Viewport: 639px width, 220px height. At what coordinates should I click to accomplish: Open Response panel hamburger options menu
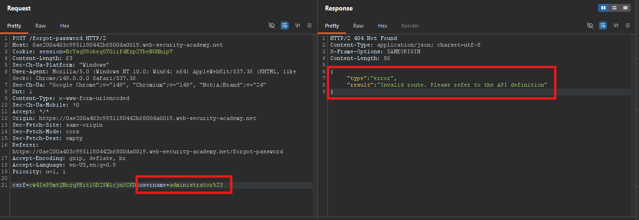tap(627, 26)
